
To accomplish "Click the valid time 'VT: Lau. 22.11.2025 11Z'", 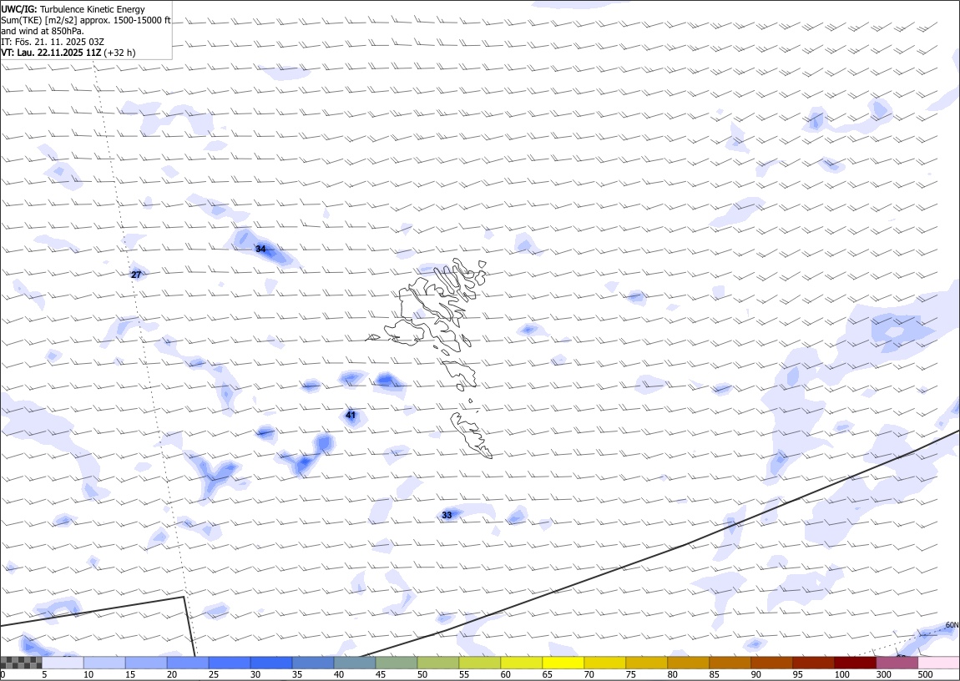I will (x=52, y=53).
